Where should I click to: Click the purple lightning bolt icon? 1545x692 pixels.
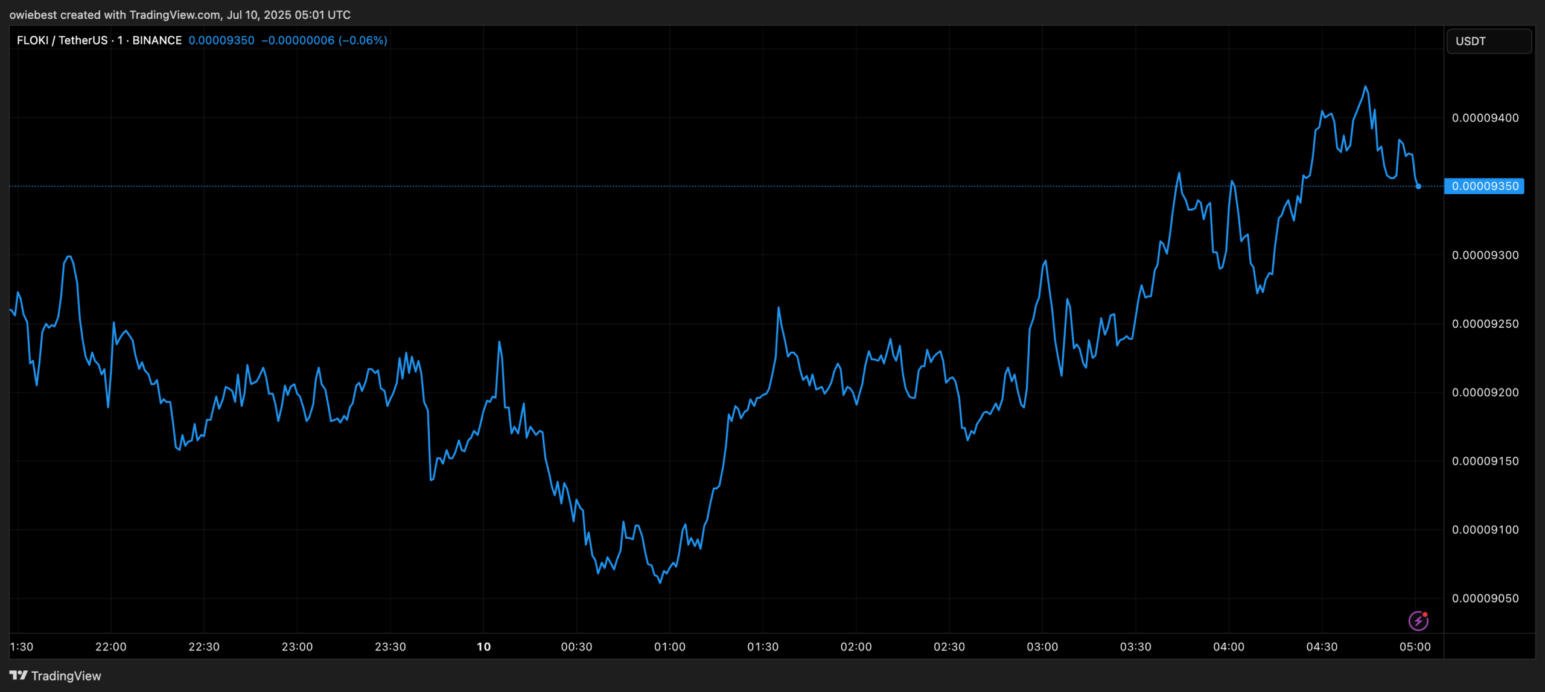point(1418,620)
